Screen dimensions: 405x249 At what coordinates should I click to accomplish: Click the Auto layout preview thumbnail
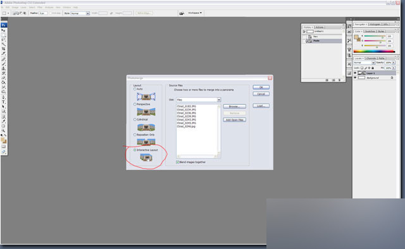(x=146, y=97)
